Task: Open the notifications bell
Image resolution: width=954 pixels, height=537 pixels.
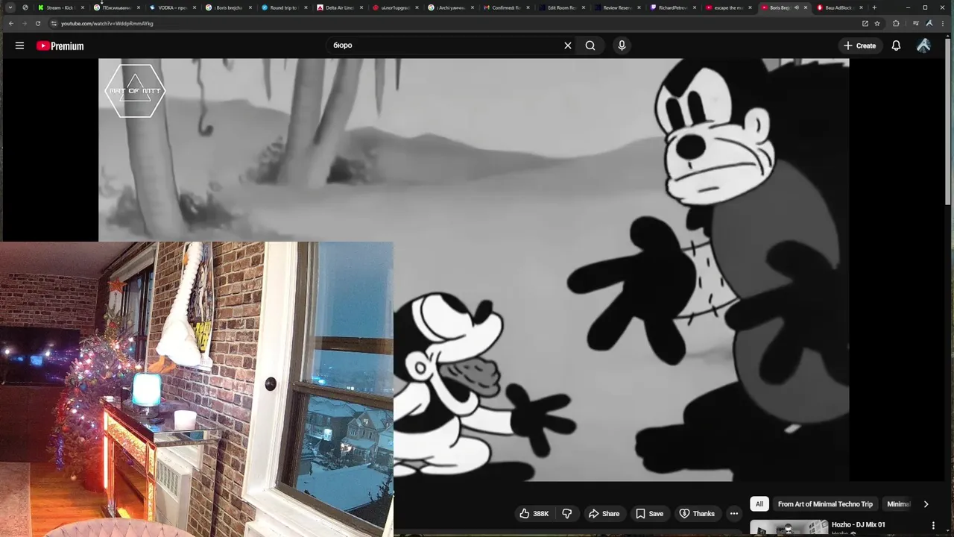Action: pyautogui.click(x=896, y=45)
